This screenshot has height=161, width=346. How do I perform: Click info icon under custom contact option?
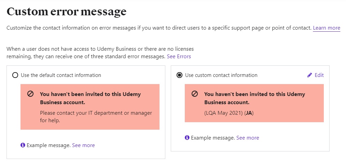[x=187, y=138]
